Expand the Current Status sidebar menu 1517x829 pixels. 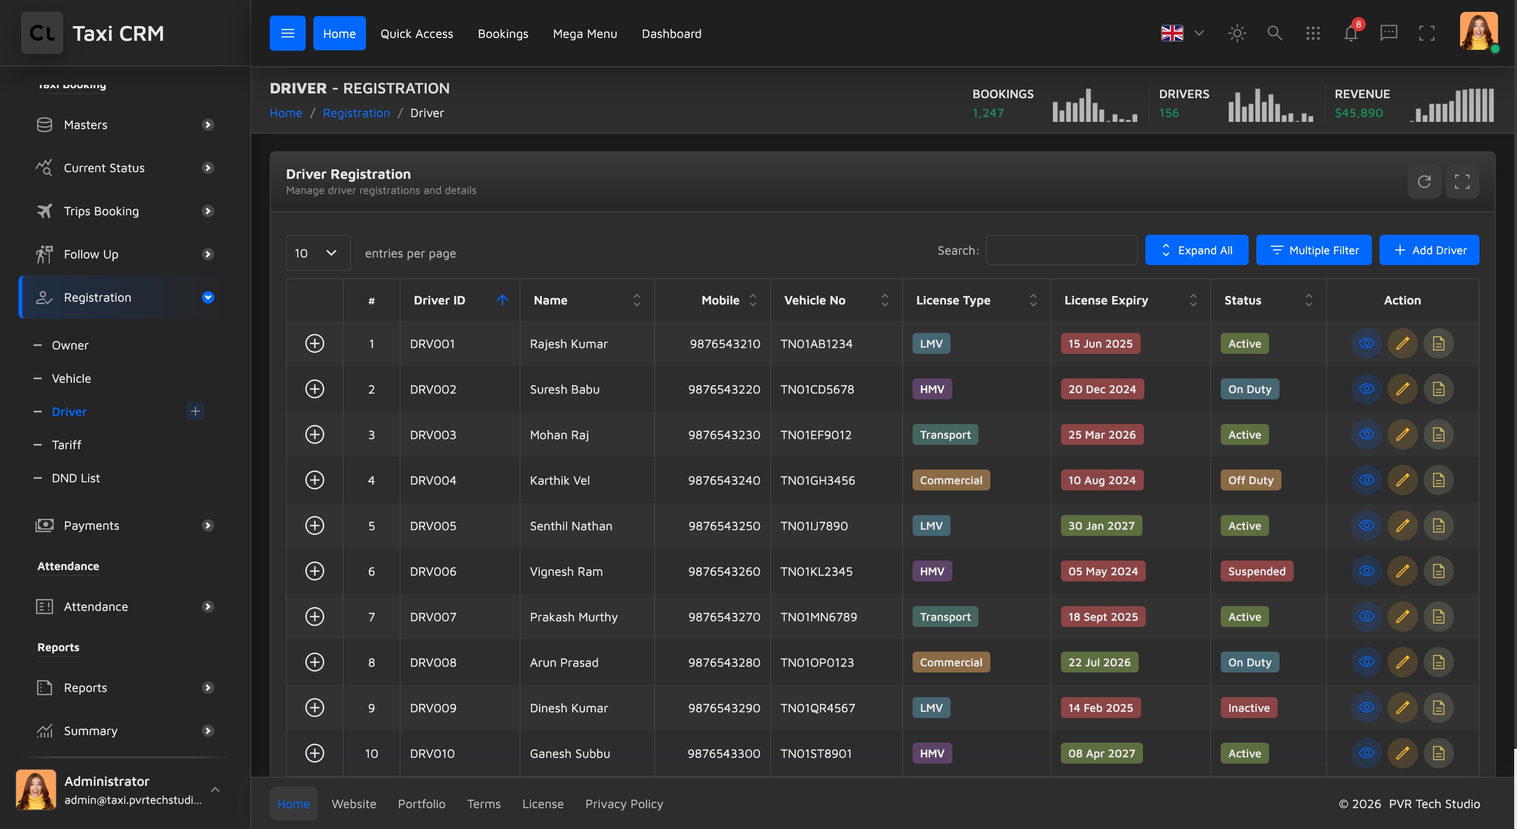124,168
